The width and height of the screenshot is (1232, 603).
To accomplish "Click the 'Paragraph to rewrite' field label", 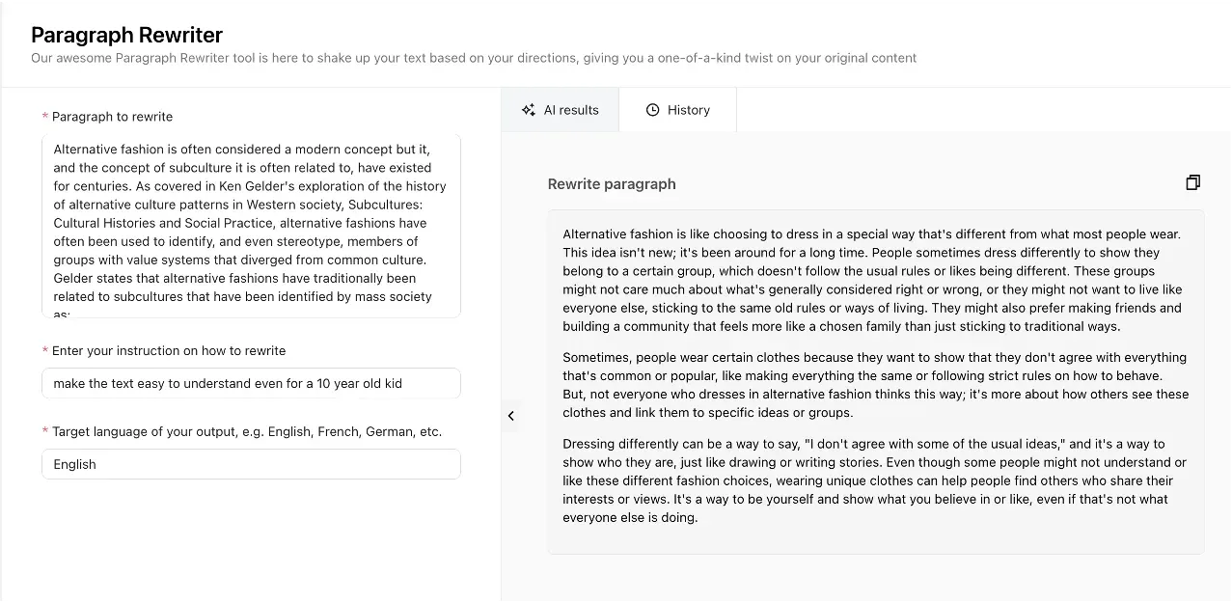I will click(x=112, y=117).
